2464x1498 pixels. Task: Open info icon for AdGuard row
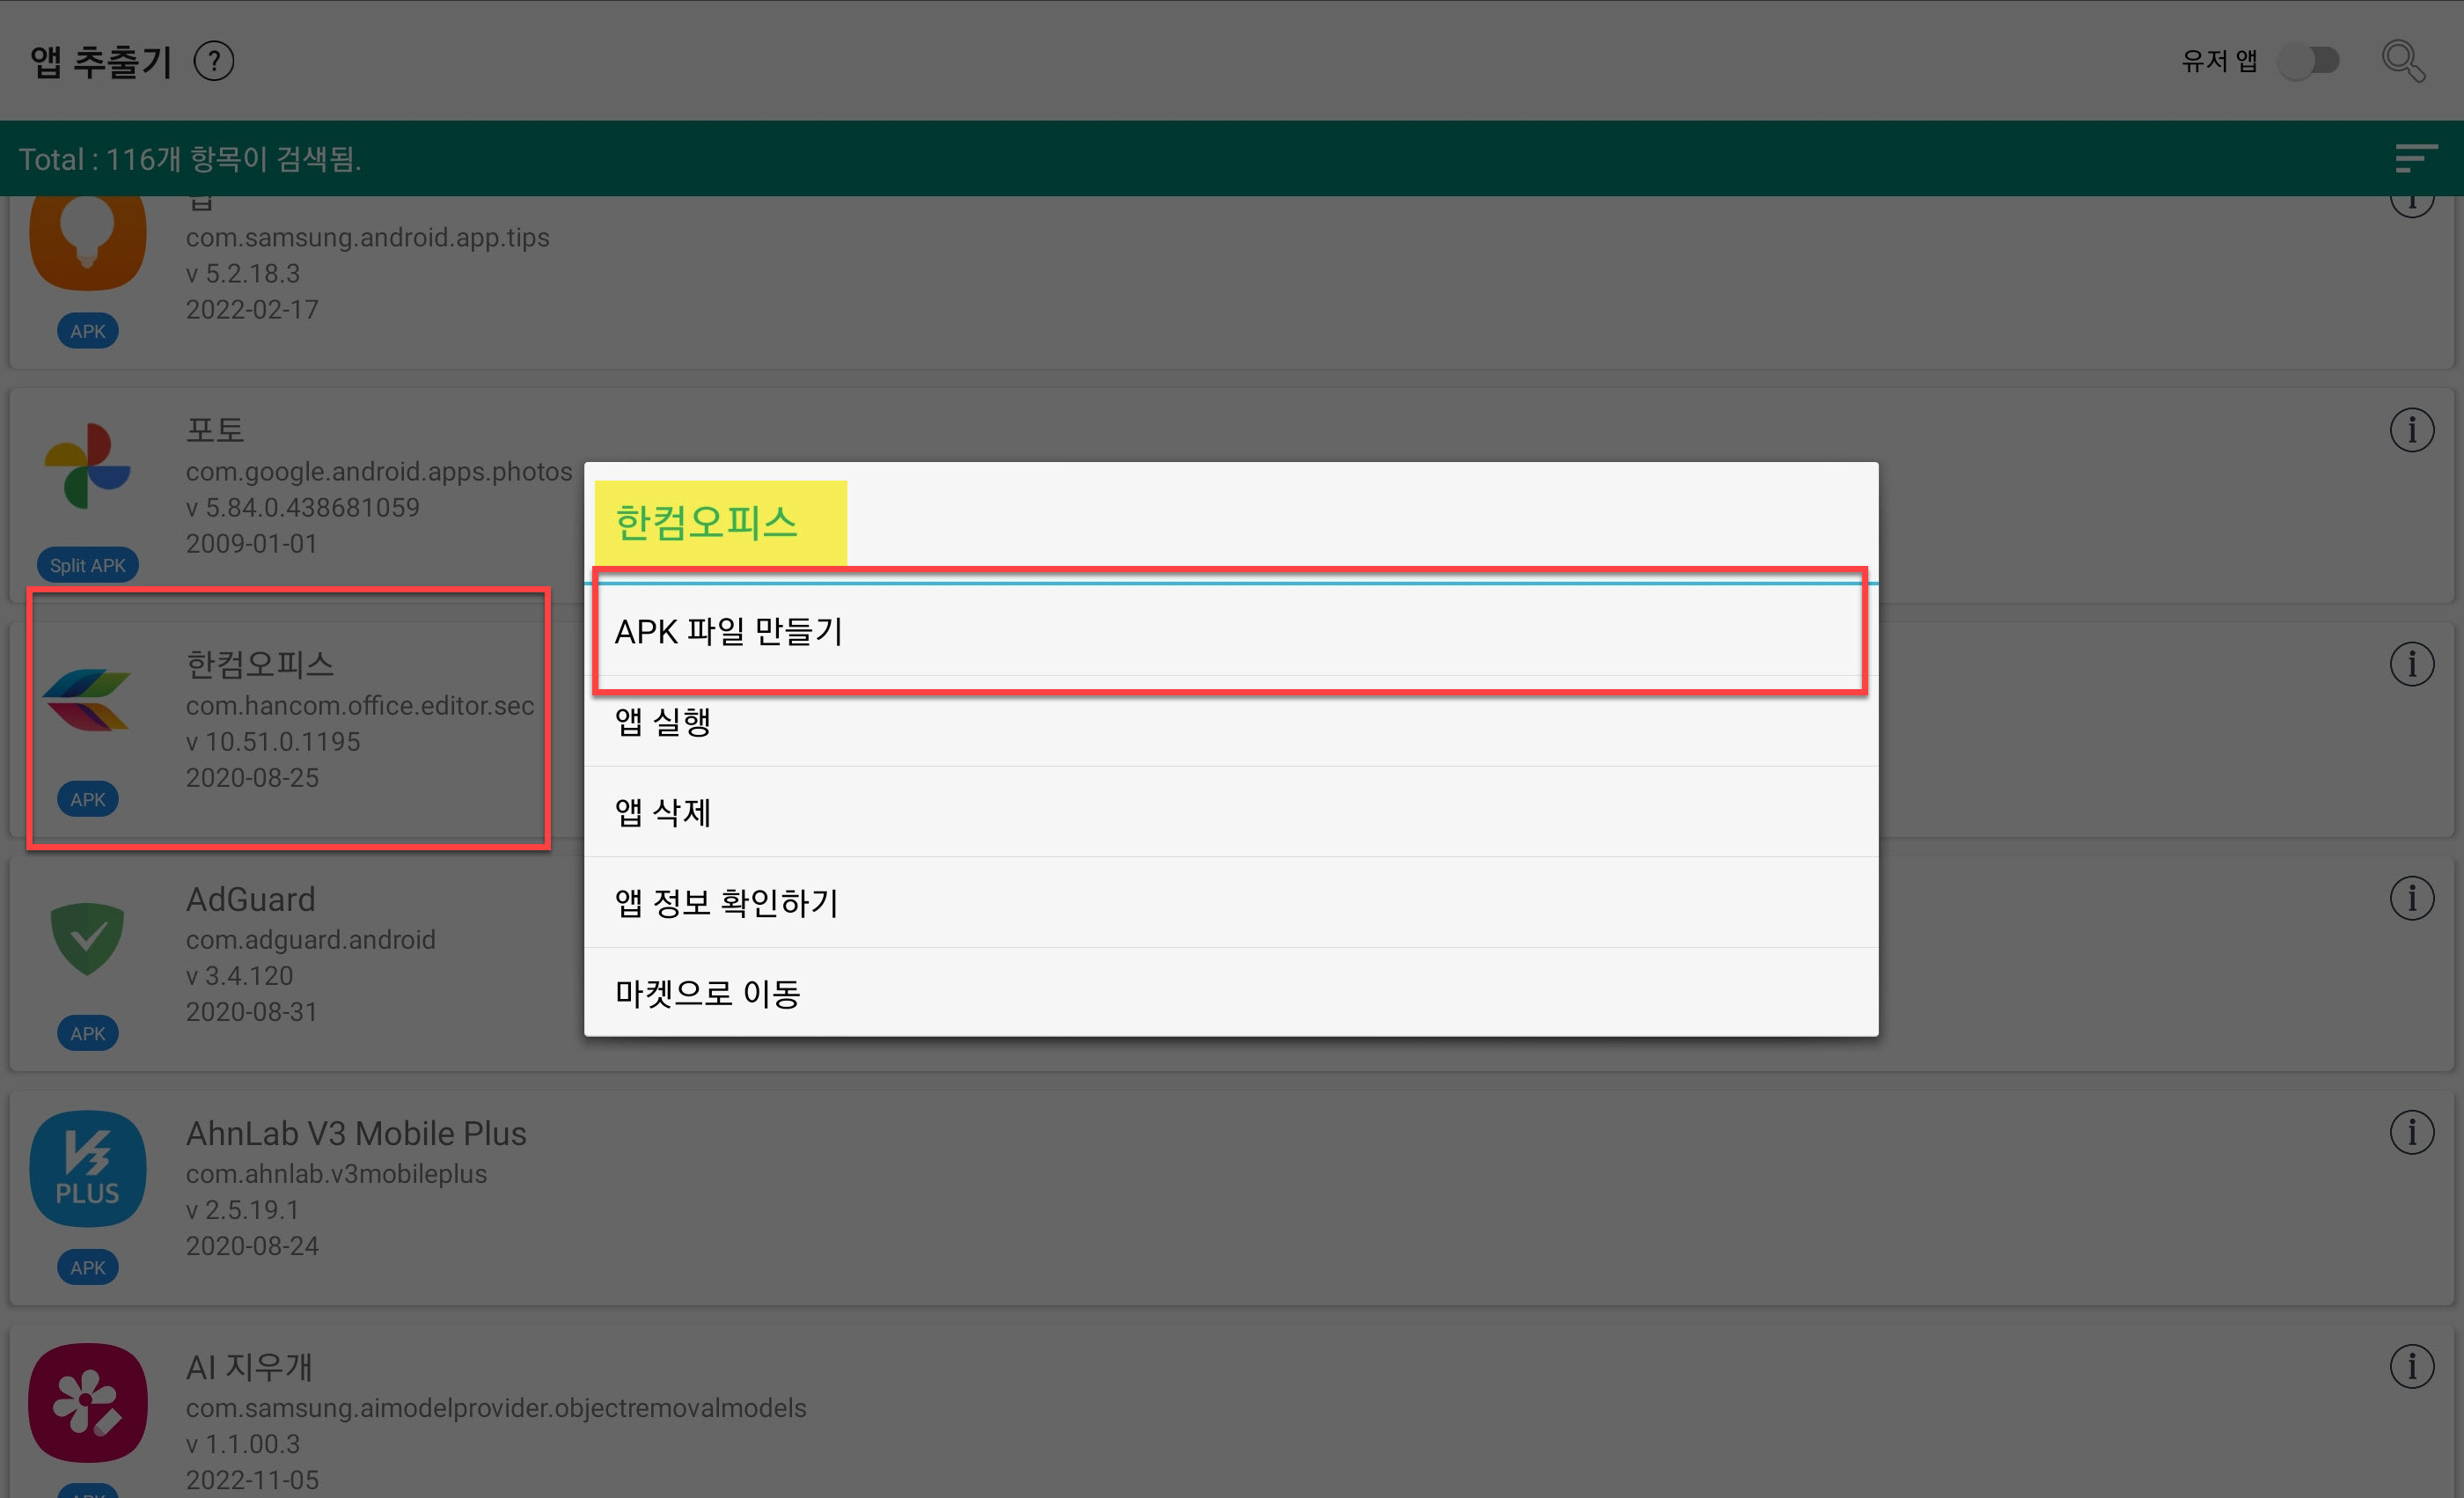click(2411, 898)
